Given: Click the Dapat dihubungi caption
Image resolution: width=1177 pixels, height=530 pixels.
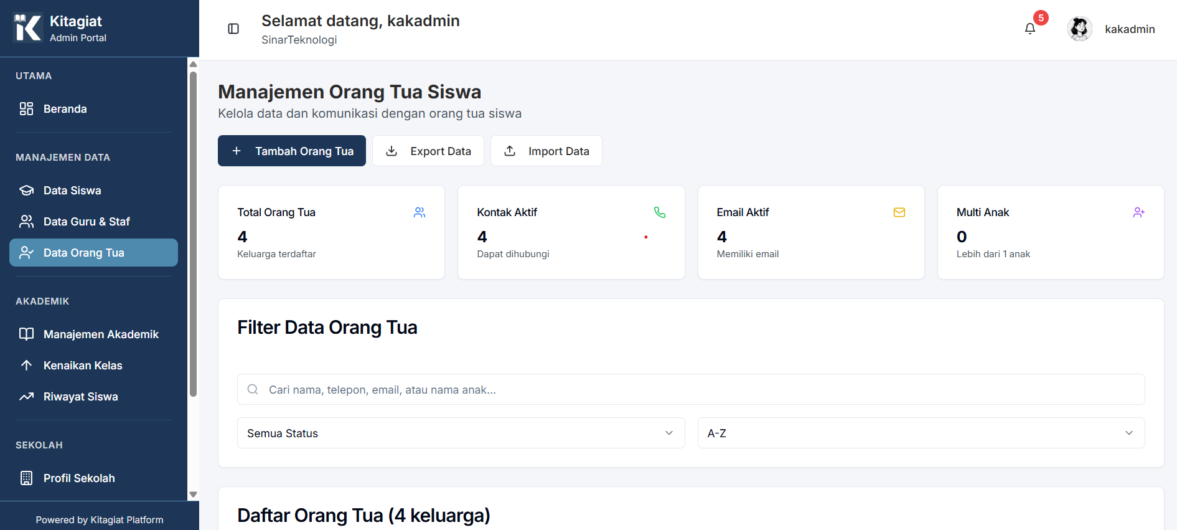Looking at the screenshot, I should (513, 254).
